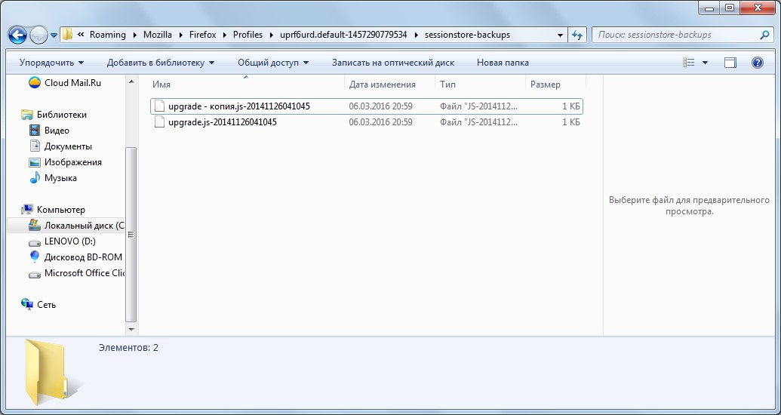Open the Help question mark icon

[x=758, y=63]
